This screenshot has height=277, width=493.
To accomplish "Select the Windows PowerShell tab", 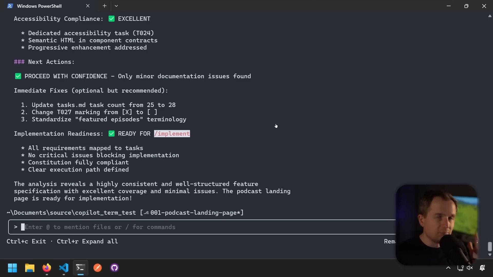I will tap(39, 6).
